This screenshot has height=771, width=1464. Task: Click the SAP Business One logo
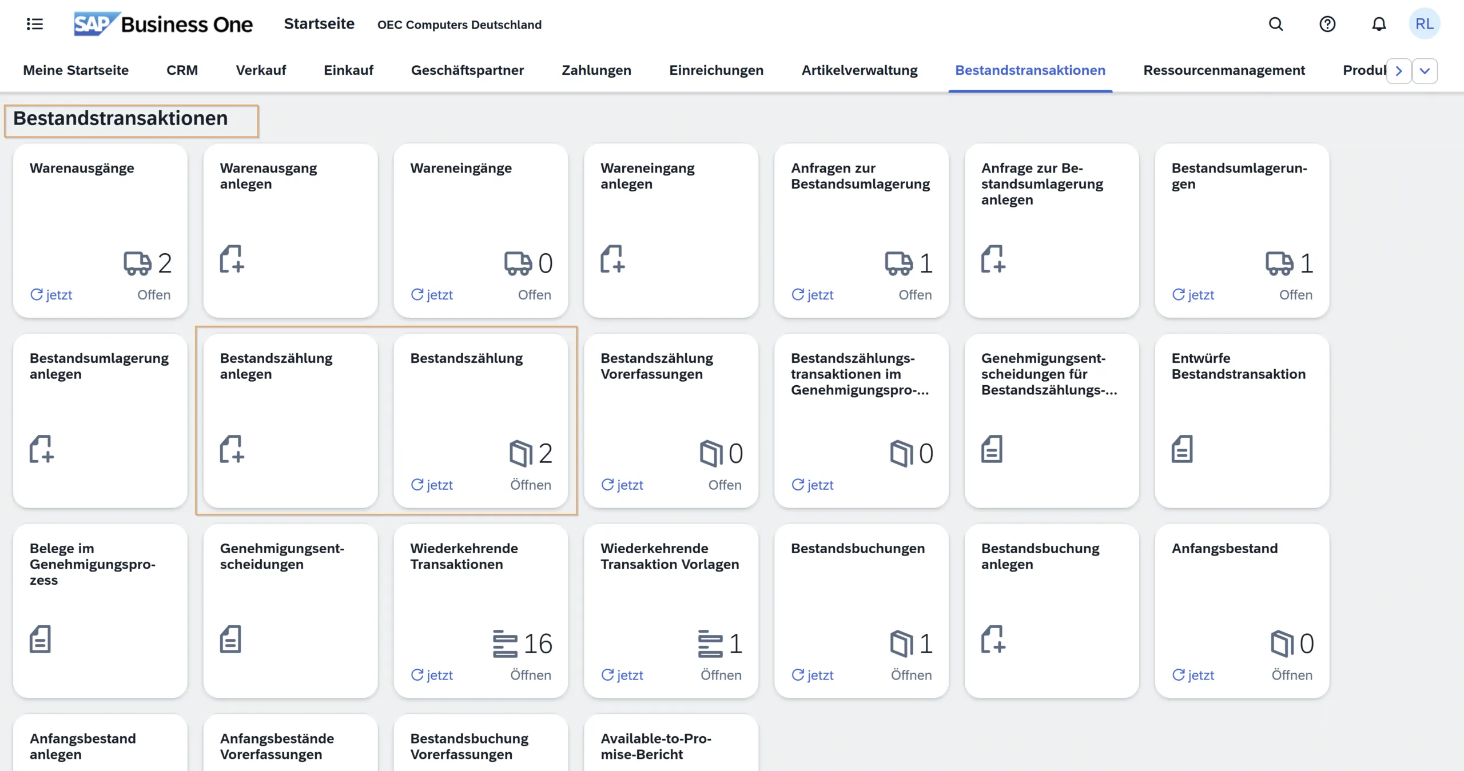[163, 24]
